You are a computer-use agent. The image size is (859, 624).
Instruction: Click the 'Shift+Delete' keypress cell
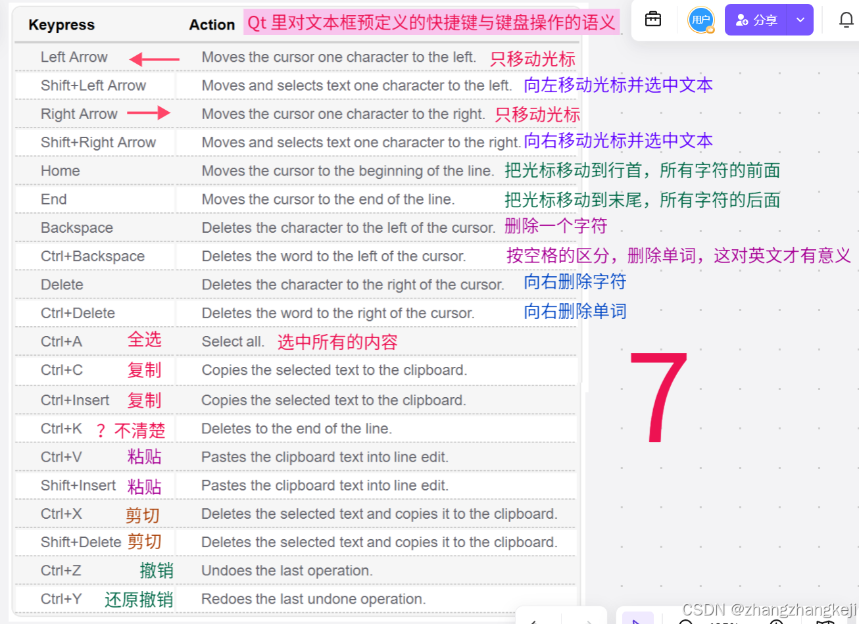click(81, 542)
